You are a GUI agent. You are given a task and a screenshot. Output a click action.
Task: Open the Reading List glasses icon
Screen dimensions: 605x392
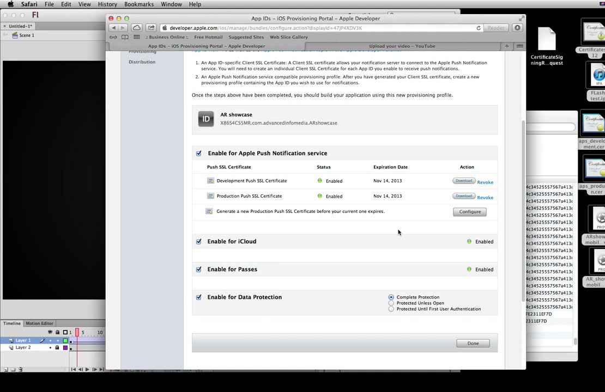[x=113, y=37]
